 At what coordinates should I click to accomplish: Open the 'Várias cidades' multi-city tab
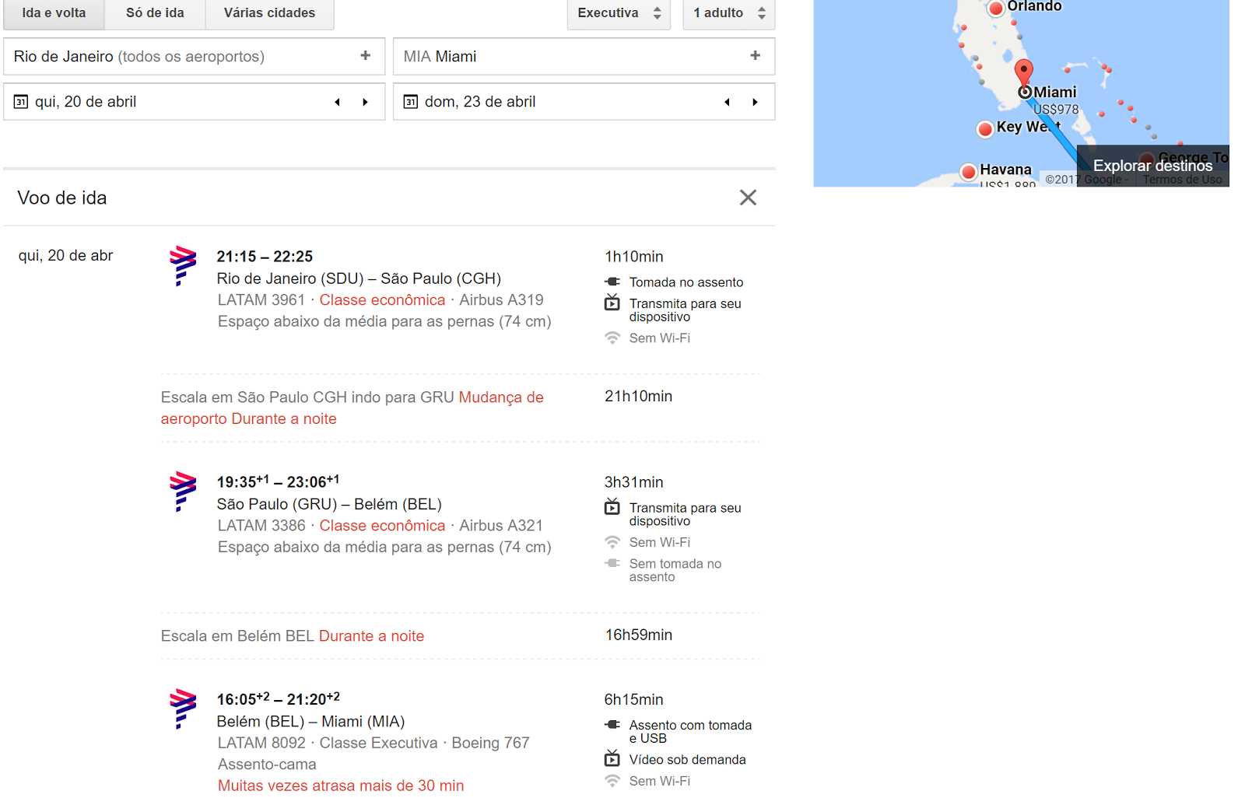click(x=269, y=13)
